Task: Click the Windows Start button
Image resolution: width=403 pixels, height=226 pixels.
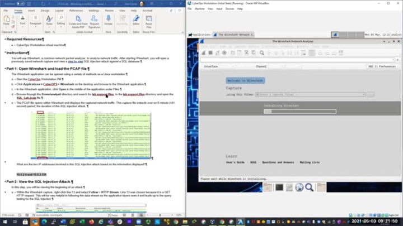Action: [5, 222]
